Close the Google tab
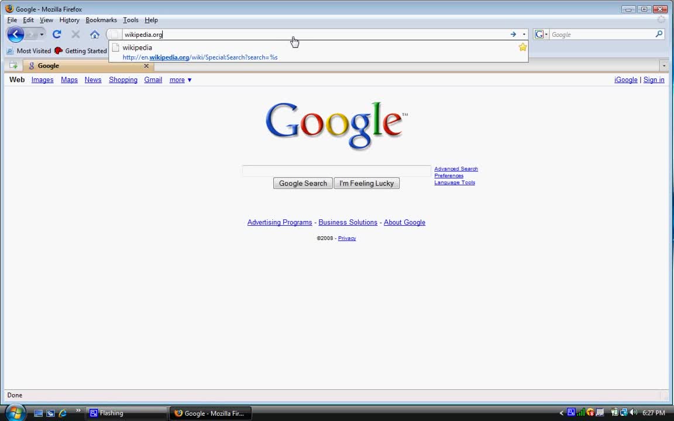The width and height of the screenshot is (674, 421). coord(146,65)
